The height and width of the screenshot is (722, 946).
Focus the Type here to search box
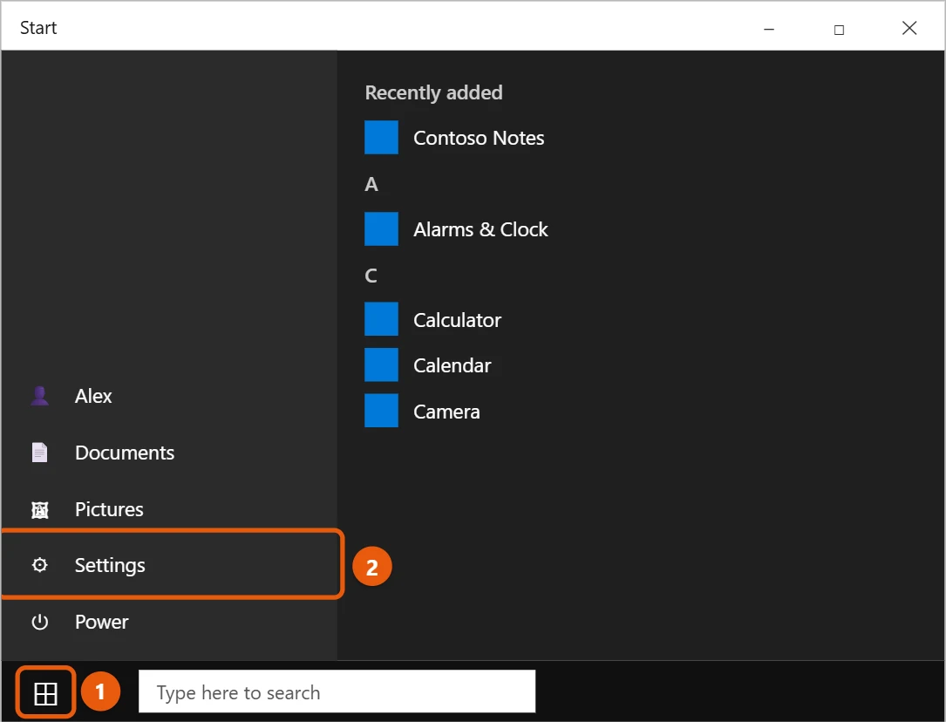[x=337, y=691]
